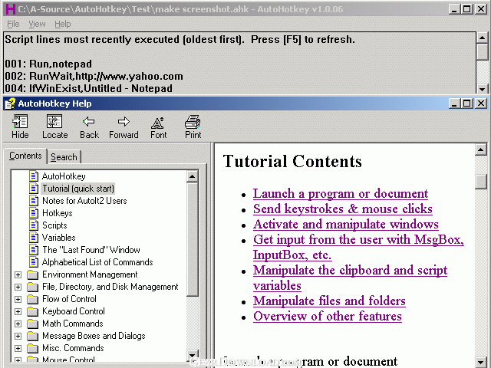Click page icon beside The "Last Found" Window
This screenshot has width=491, height=368.
tap(34, 250)
